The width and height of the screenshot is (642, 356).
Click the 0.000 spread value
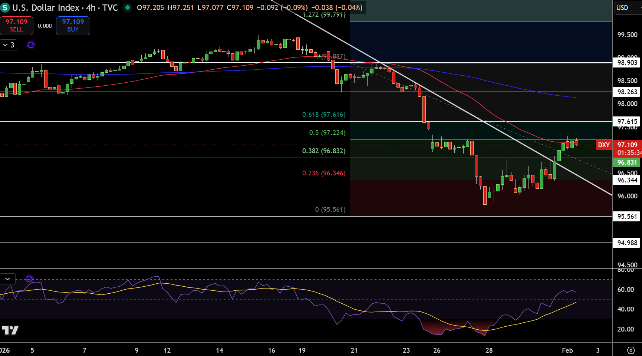click(x=45, y=26)
